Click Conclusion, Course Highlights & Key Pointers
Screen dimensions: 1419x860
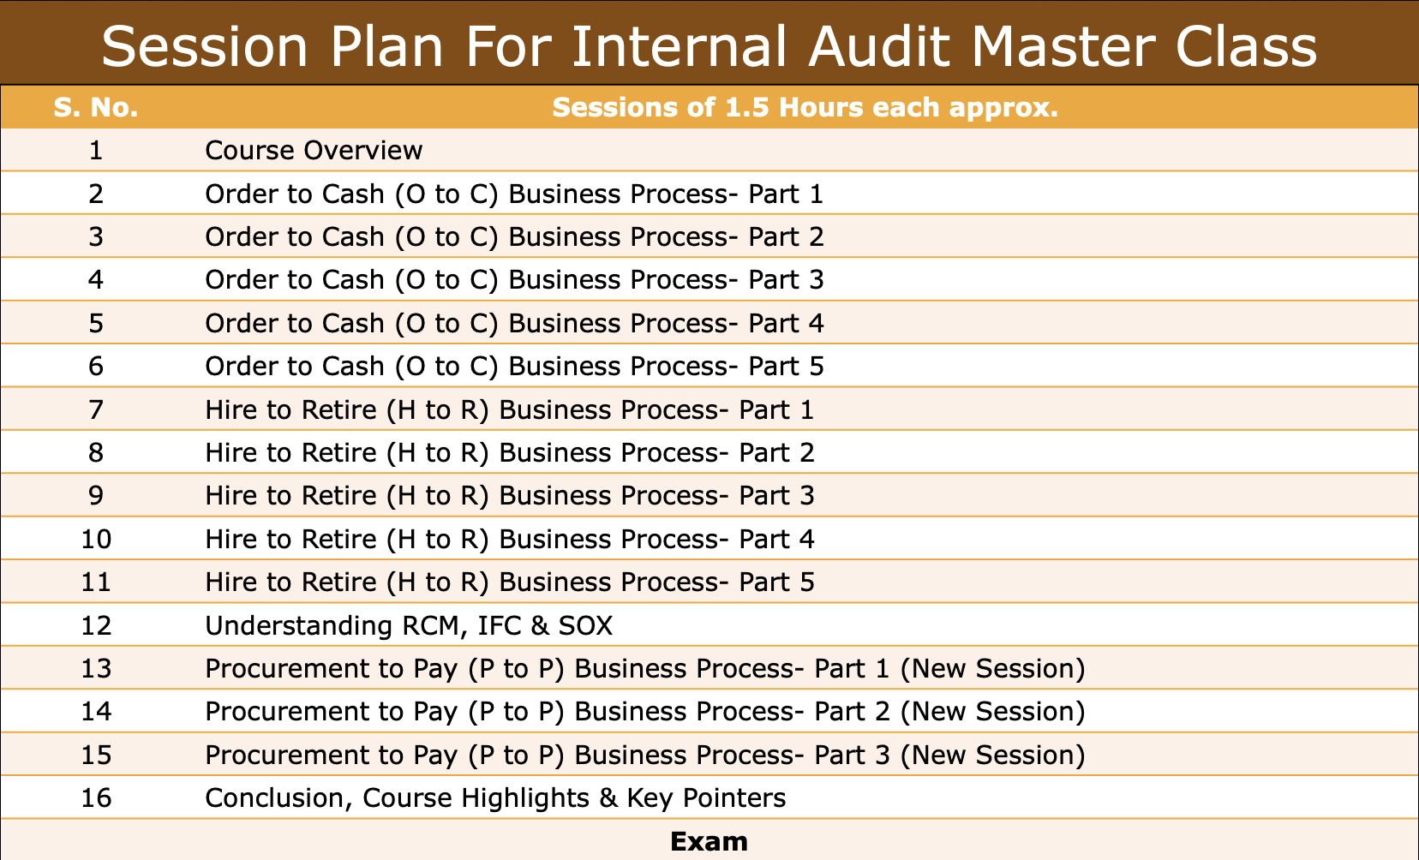coord(495,798)
